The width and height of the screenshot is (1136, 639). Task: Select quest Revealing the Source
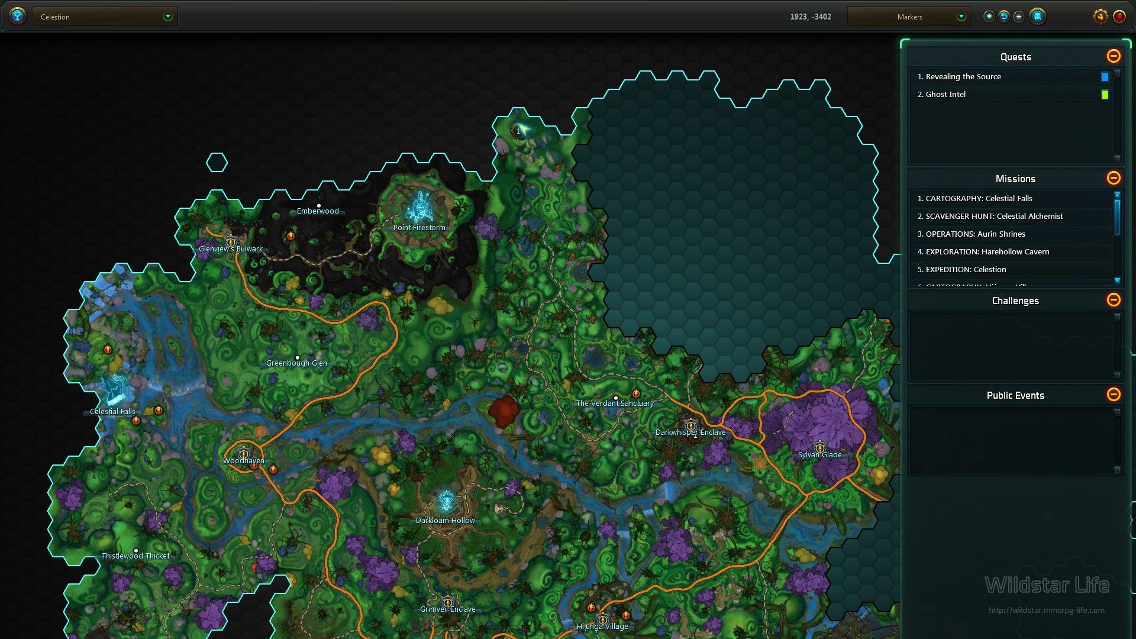coord(1011,77)
